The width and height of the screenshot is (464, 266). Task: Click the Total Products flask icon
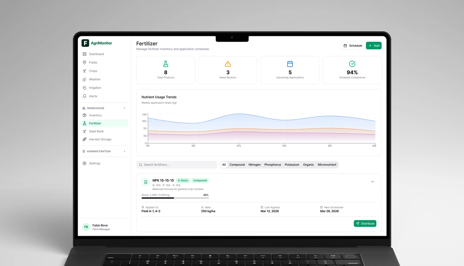(x=166, y=64)
